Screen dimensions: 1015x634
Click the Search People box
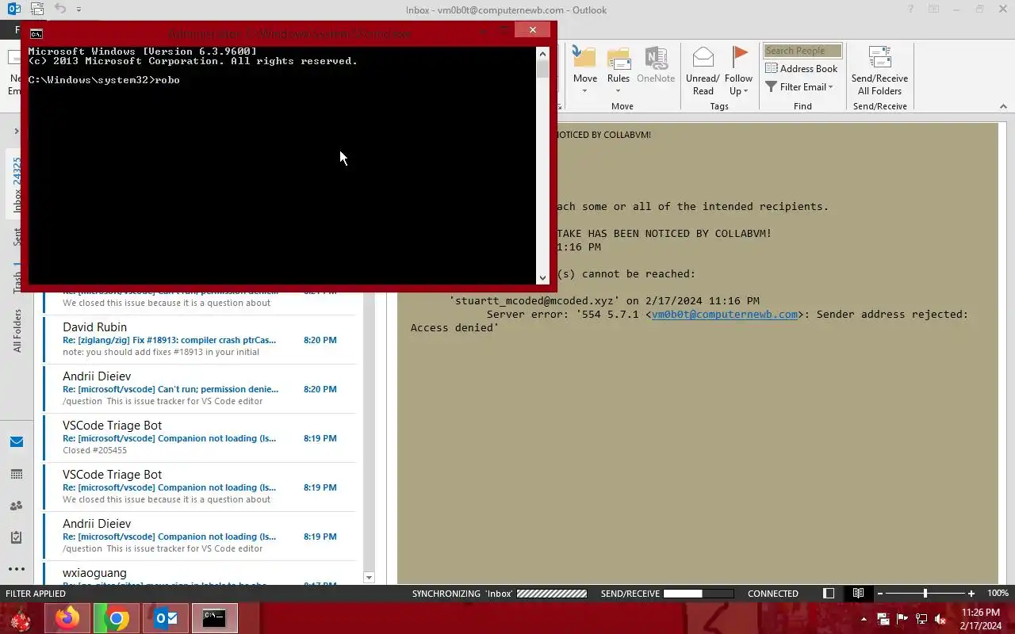[x=802, y=51]
